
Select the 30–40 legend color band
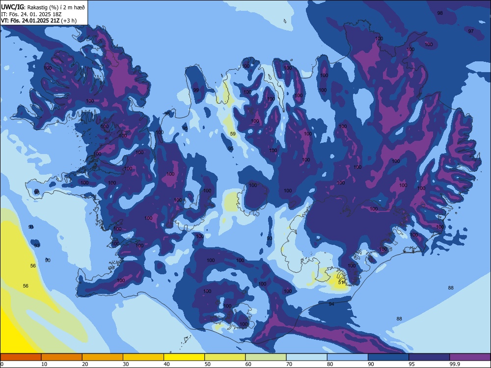[143, 357]
